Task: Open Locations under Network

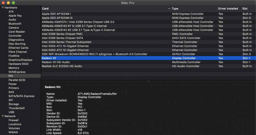Action: [15, 124]
